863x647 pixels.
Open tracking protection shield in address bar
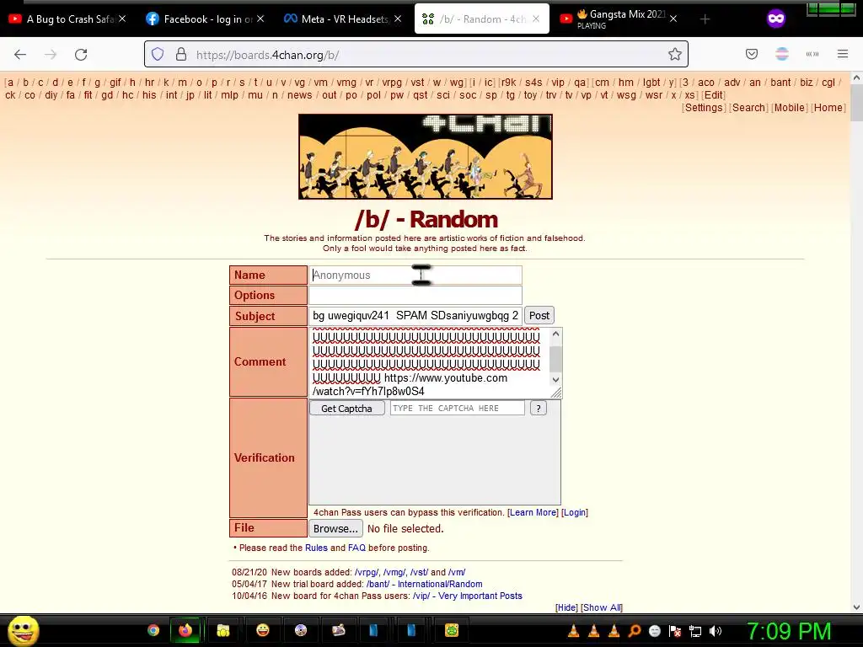(158, 55)
